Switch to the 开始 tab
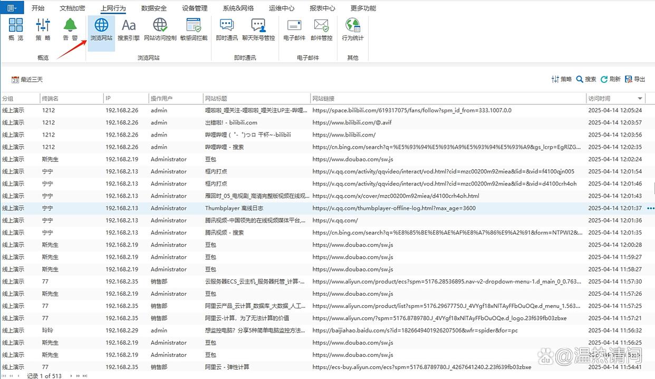Image resolution: width=655 pixels, height=379 pixels. click(x=38, y=8)
